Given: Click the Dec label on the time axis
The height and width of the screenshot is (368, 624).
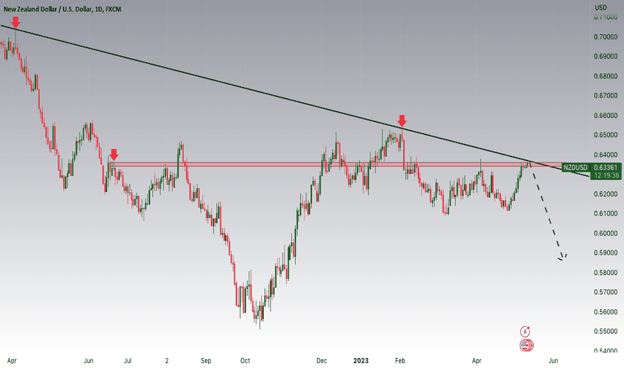Looking at the screenshot, I should coord(321,361).
